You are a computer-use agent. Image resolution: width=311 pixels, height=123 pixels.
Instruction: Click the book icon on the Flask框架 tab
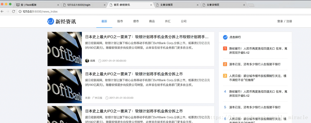[18, 5]
